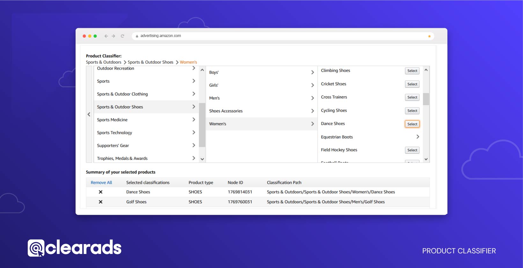Viewport: 523px width, 268px height.
Task: Expand Equestrian Boots chevron
Action: (x=418, y=137)
